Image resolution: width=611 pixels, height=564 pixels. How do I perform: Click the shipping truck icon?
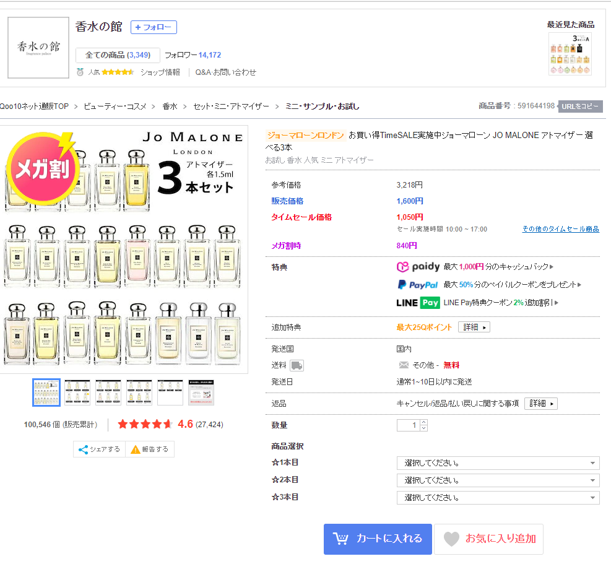(297, 365)
